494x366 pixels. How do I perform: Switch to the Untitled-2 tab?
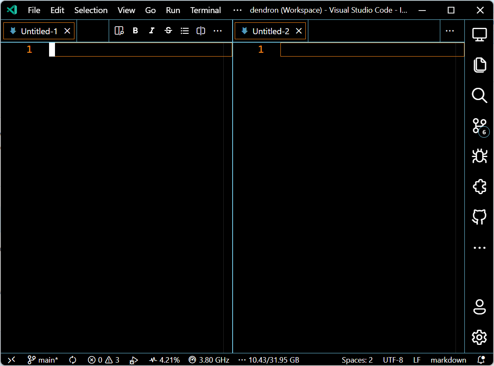[269, 30]
